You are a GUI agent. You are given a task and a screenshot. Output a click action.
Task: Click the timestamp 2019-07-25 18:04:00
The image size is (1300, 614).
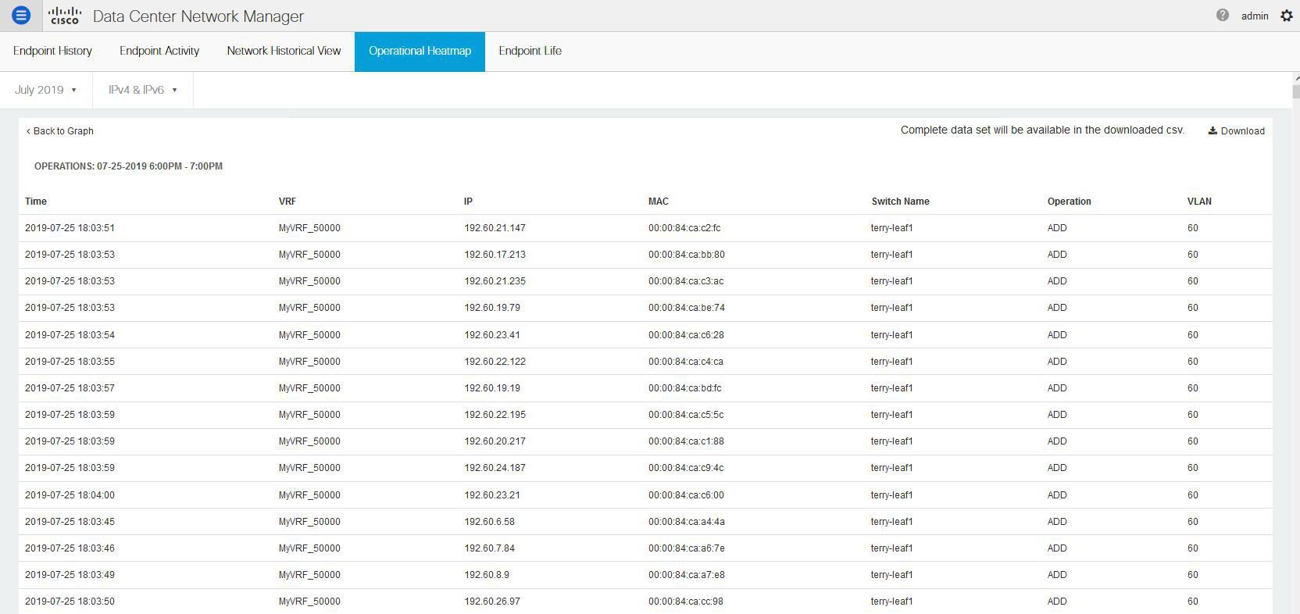[70, 495]
